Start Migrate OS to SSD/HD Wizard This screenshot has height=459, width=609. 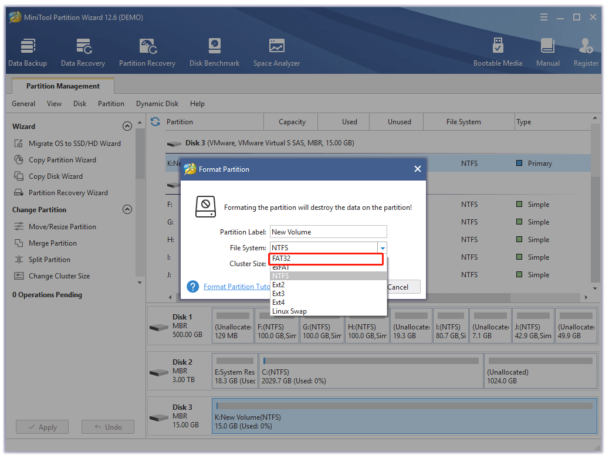coord(67,144)
